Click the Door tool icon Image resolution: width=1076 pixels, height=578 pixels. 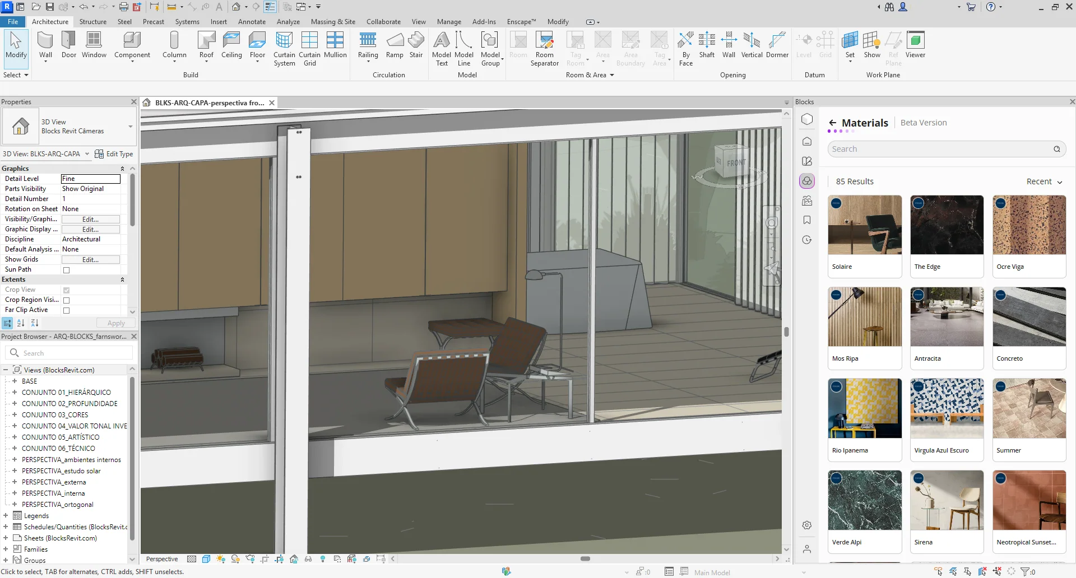[x=69, y=45]
